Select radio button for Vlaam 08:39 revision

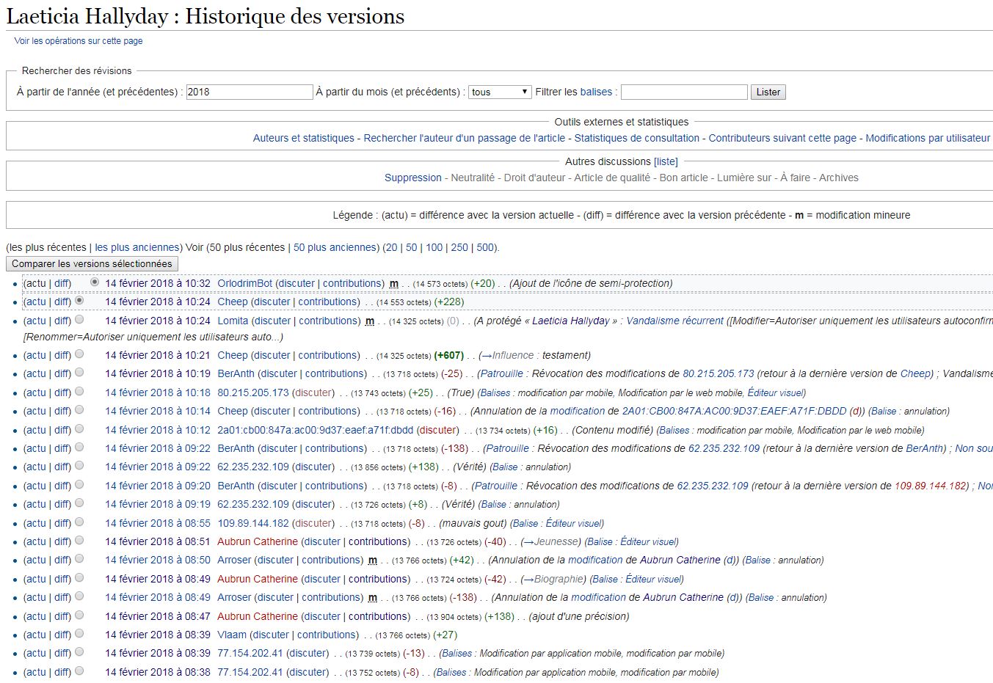click(79, 633)
